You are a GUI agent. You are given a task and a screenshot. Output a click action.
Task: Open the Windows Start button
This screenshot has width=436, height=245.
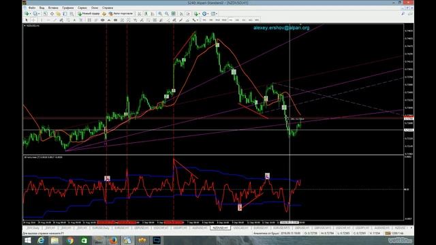click(28, 240)
